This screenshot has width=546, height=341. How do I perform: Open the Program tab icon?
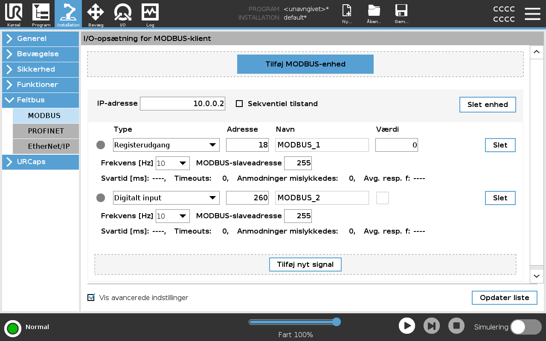[41, 14]
